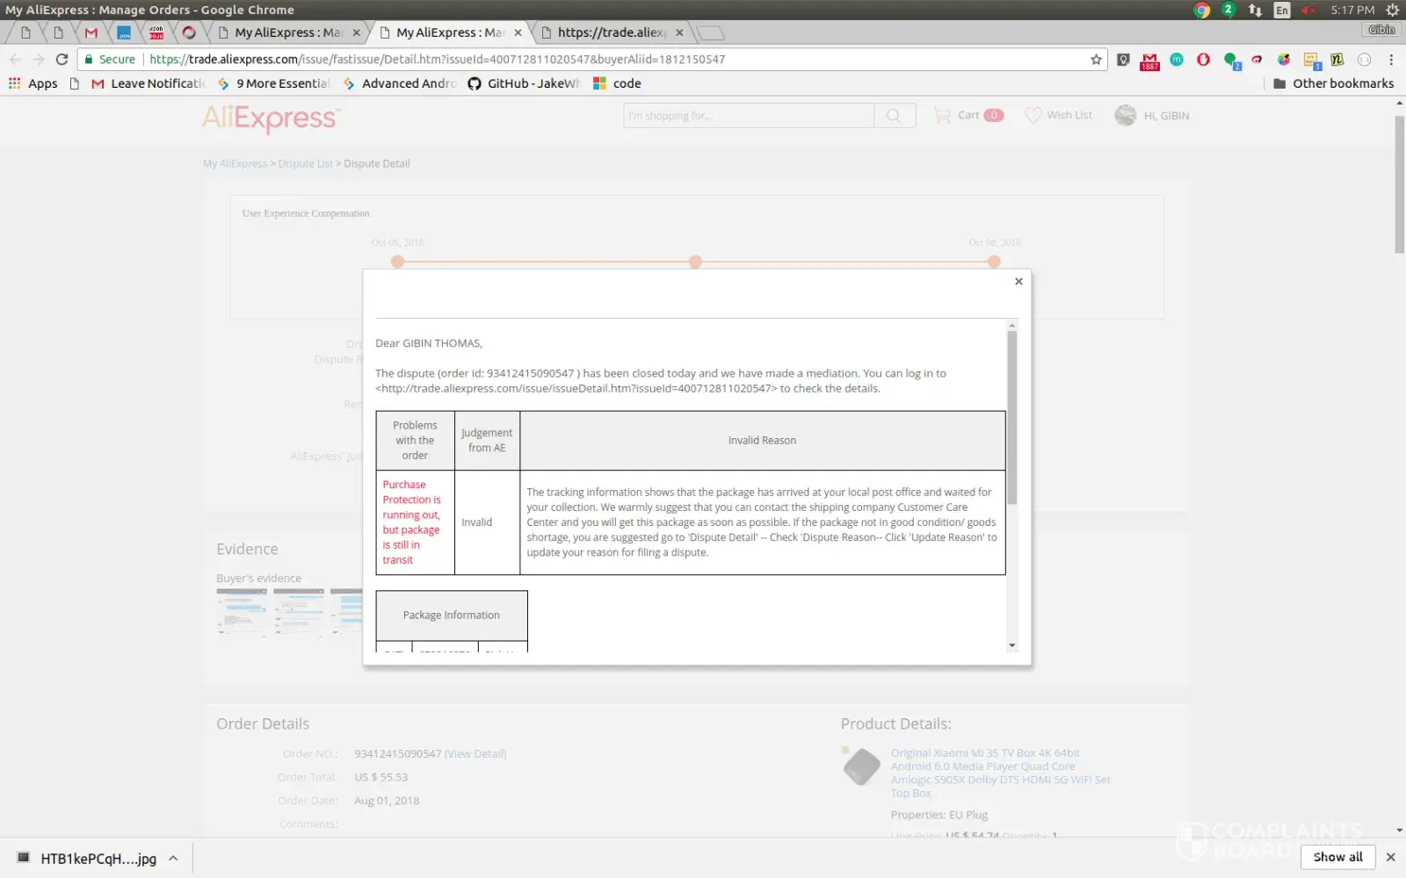The image size is (1406, 878).
Task: Switch to the https://trade.aliexpress tab
Action: point(611,32)
